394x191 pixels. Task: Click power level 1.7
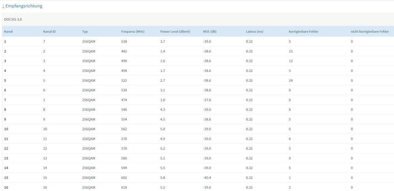point(163,71)
